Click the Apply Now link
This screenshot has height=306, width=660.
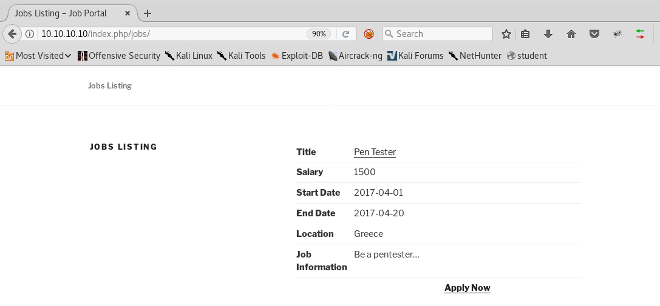[x=467, y=288]
